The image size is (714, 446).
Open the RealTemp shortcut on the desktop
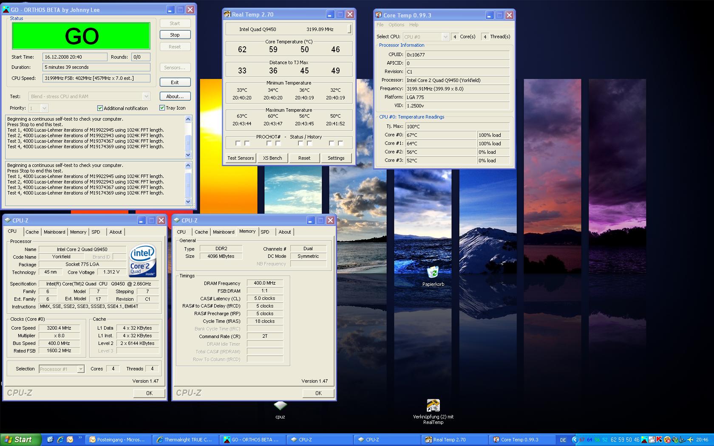433,406
